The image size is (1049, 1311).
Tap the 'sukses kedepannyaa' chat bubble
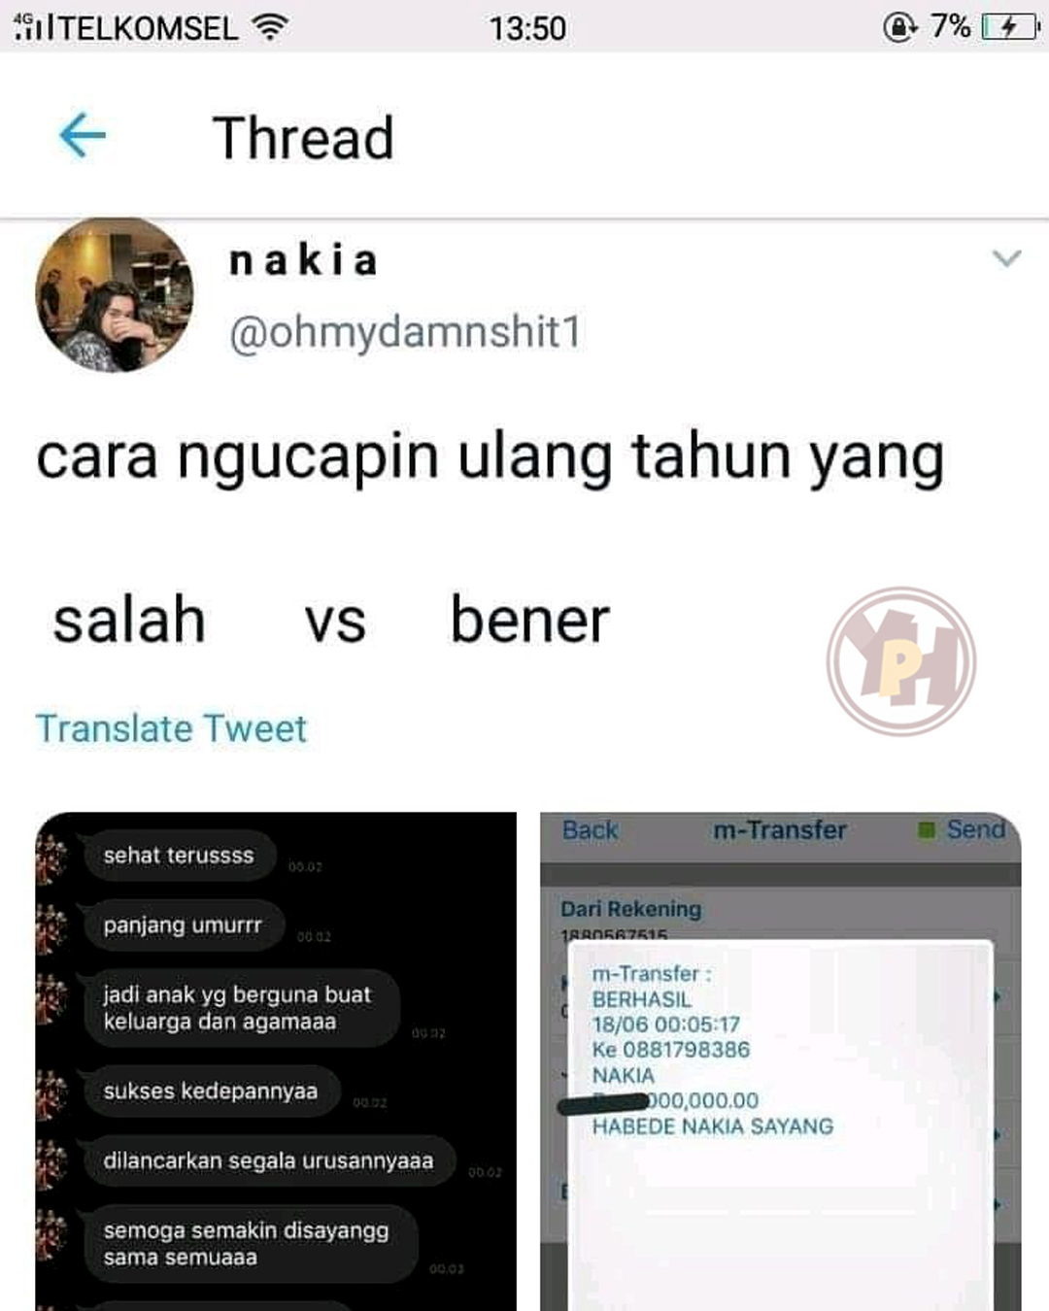click(x=212, y=1092)
